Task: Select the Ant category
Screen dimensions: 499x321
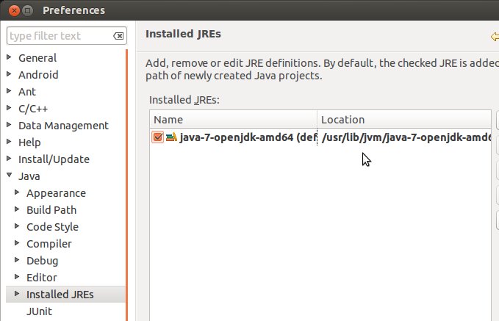Action: [x=27, y=92]
